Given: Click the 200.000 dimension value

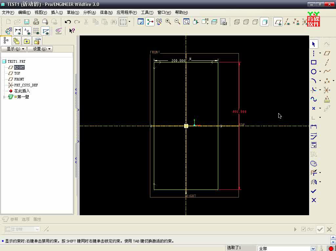Looking at the screenshot, I should [178, 61].
